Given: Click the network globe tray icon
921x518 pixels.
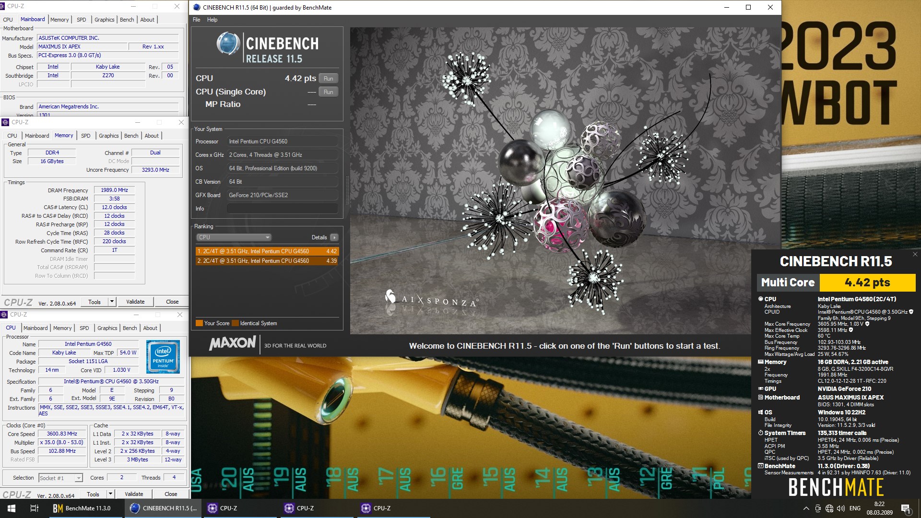Looking at the screenshot, I should pyautogui.click(x=829, y=508).
